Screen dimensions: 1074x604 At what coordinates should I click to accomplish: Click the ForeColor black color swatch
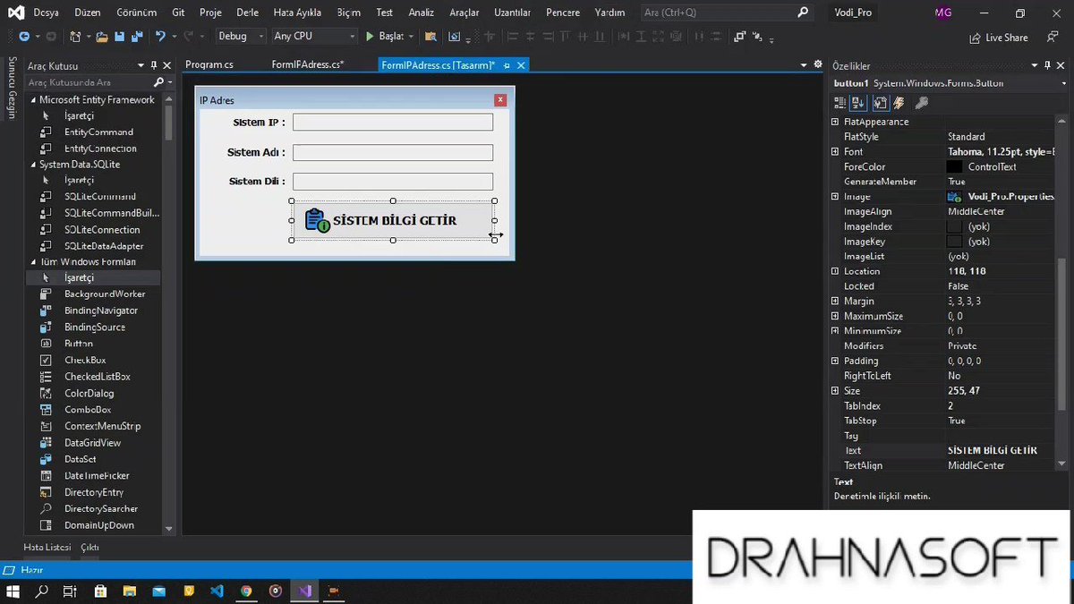pos(954,166)
